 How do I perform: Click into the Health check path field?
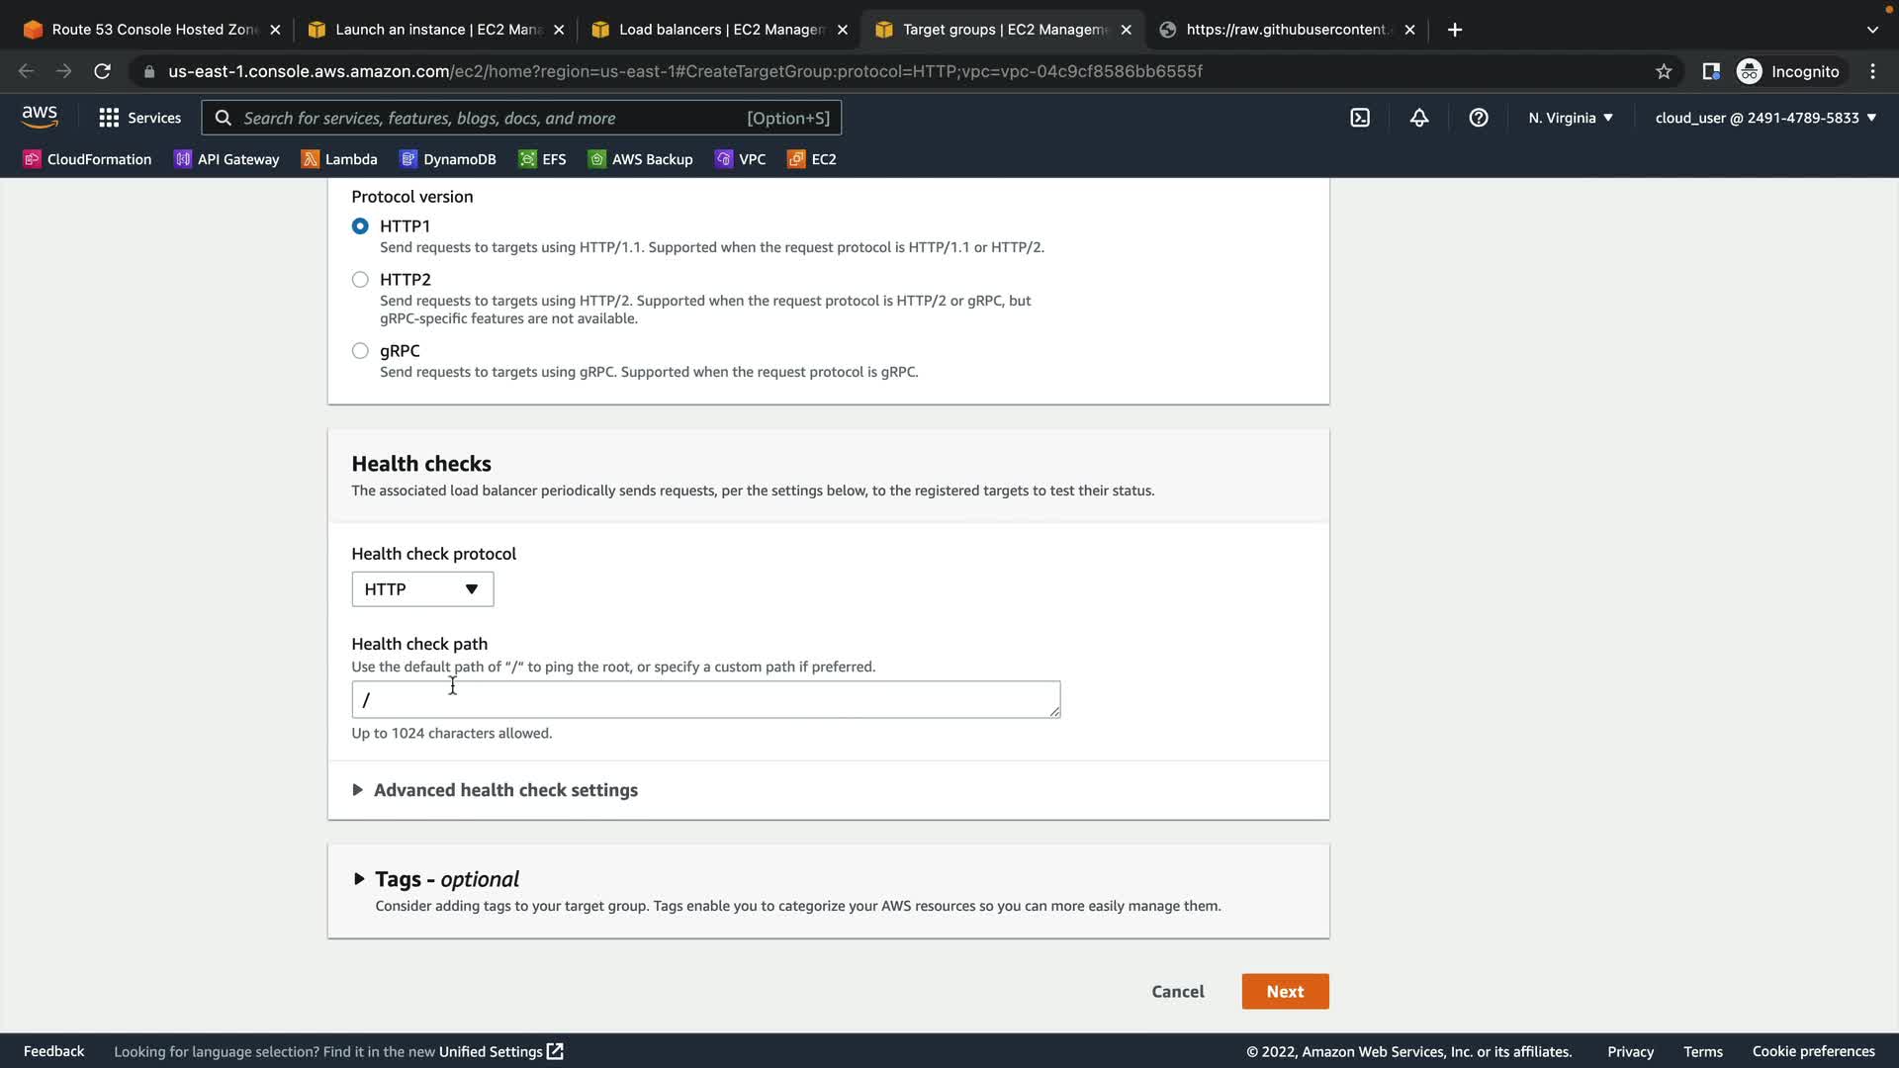[705, 700]
